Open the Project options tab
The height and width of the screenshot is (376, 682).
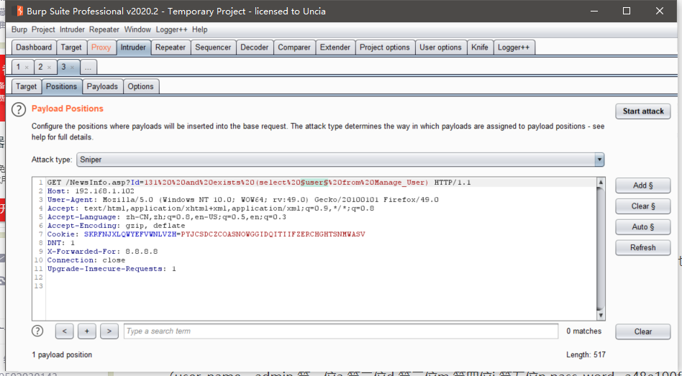pyautogui.click(x=384, y=47)
